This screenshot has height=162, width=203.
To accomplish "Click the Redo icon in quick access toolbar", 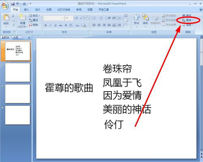I will coord(24,4).
